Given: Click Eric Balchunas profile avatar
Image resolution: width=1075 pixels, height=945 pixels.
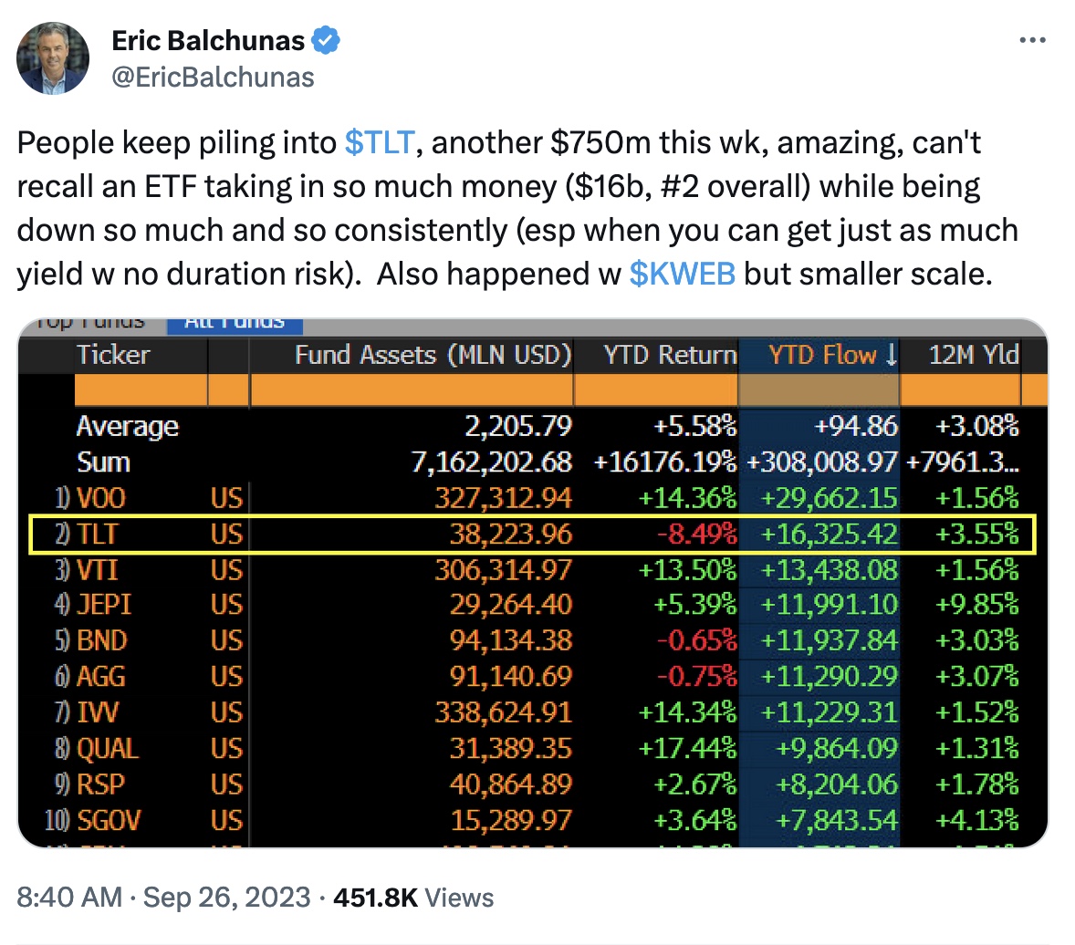Looking at the screenshot, I should pos(53,59).
